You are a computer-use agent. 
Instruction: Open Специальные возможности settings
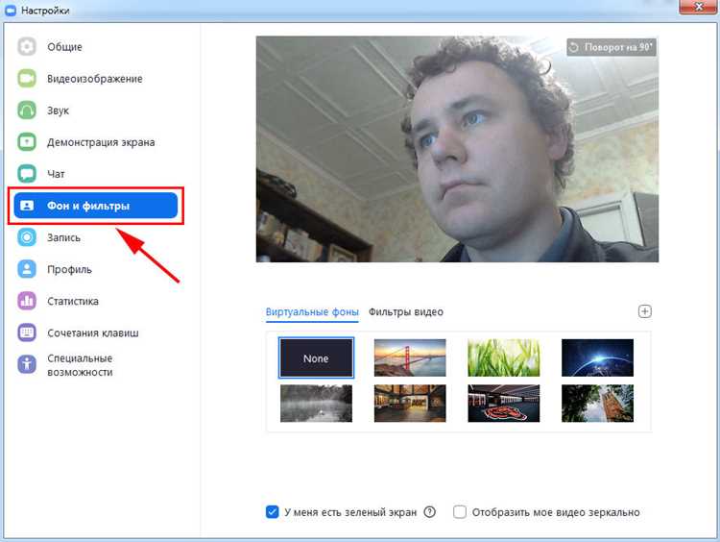[80, 365]
